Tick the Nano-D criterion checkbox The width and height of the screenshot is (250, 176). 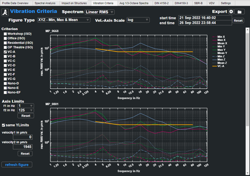click(5, 83)
